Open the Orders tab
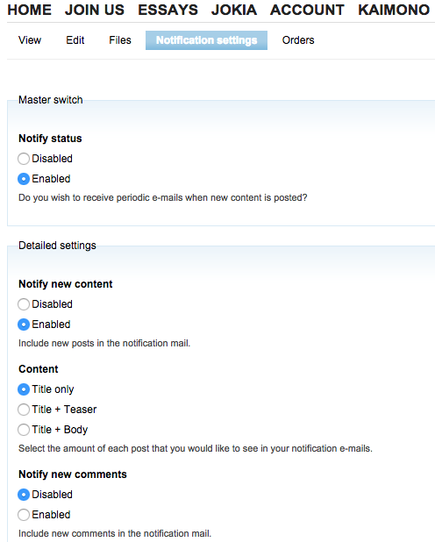 point(298,40)
